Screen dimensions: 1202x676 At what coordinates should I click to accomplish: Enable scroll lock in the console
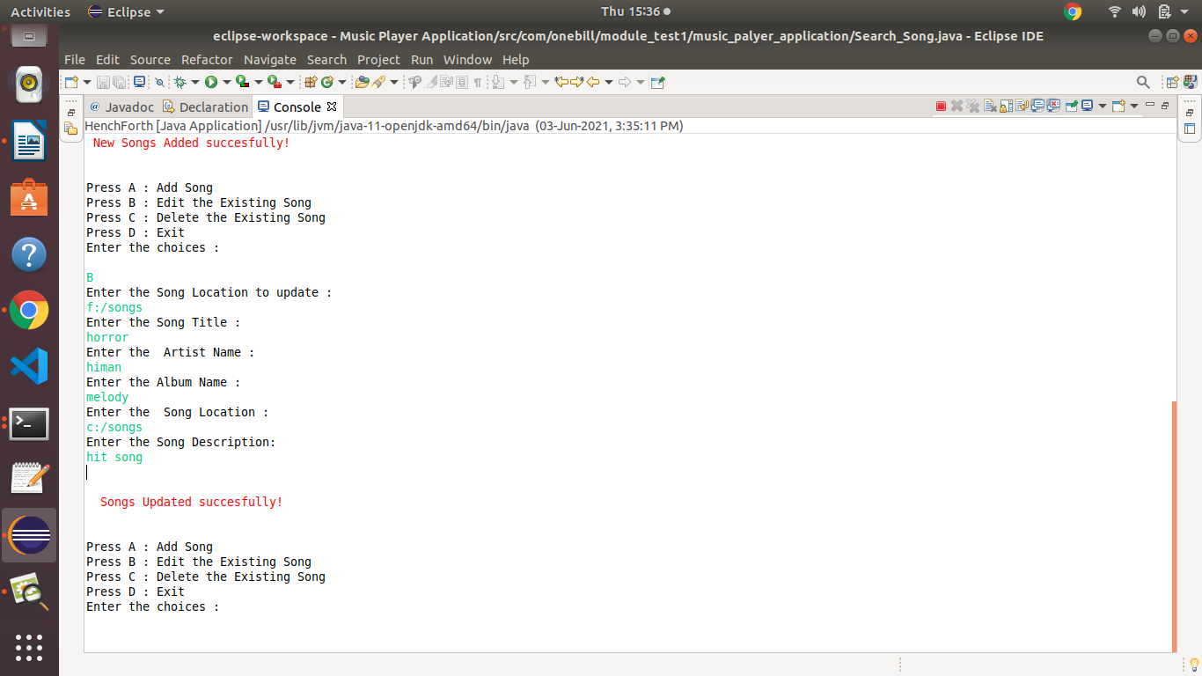[x=1005, y=106]
